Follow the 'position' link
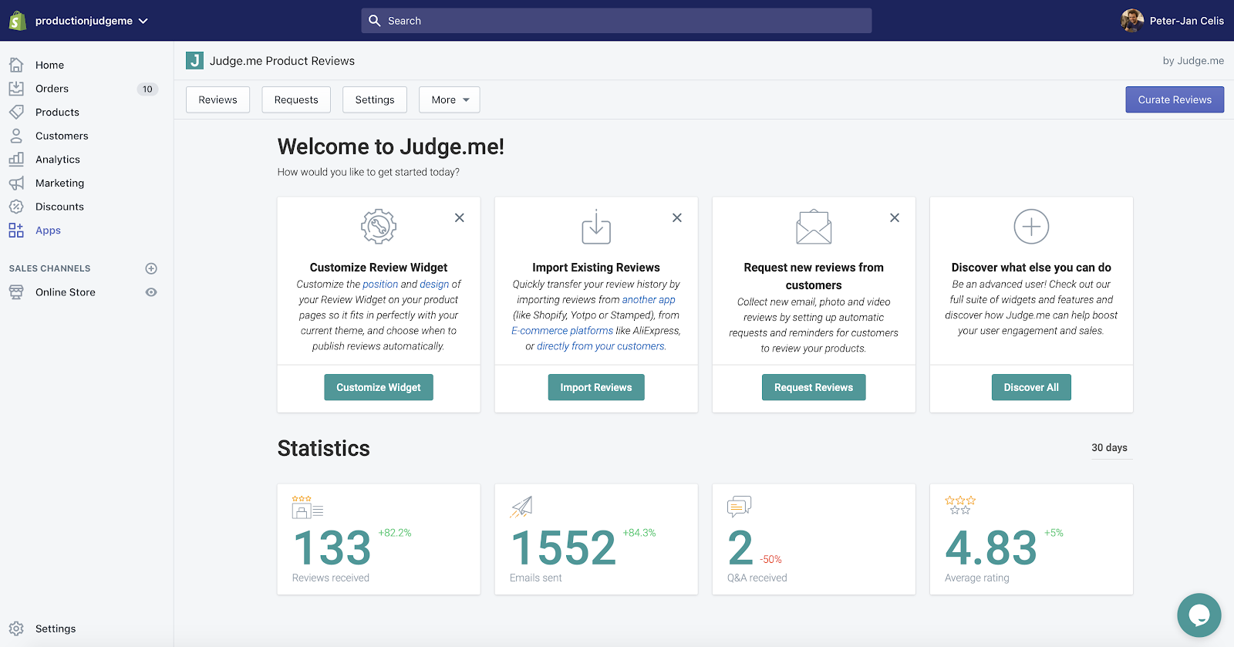1234x647 pixels. tap(380, 284)
